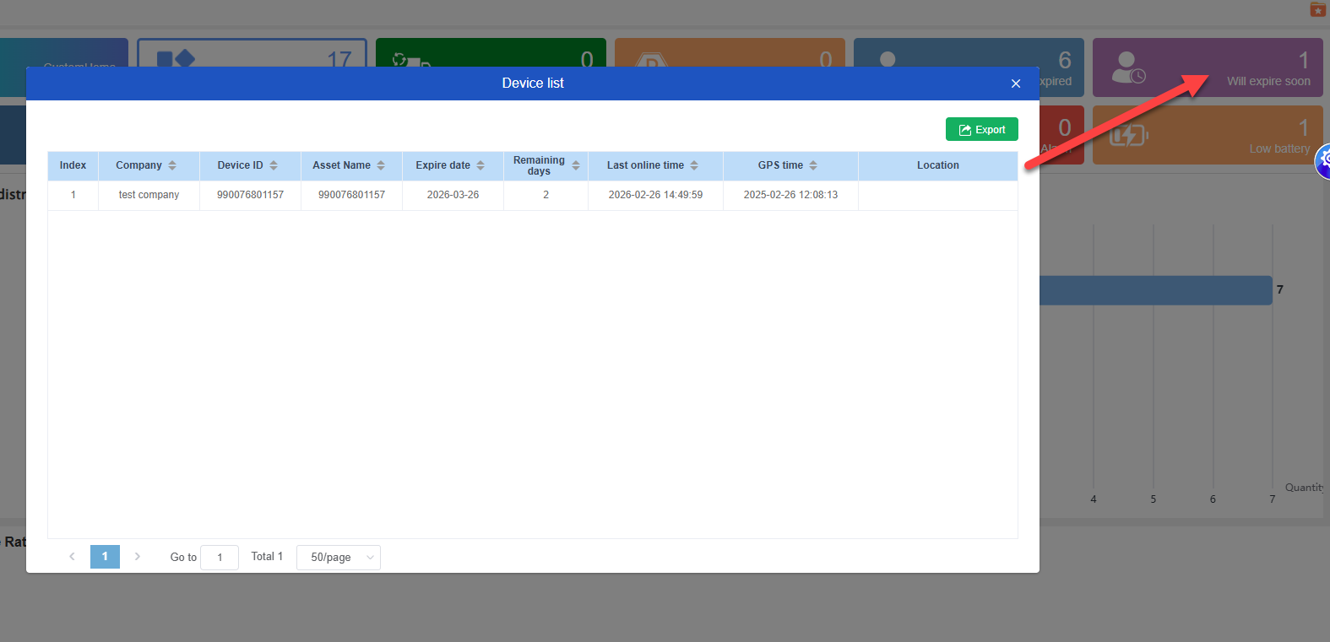
Task: Export the device list
Action: [982, 130]
